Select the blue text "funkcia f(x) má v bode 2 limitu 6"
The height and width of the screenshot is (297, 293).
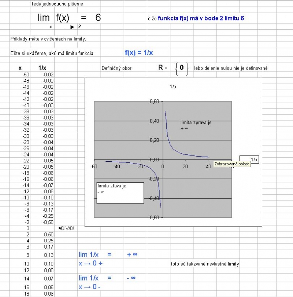coord(201,18)
